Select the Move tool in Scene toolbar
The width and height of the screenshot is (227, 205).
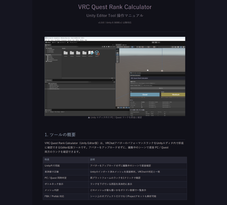pos(117,55)
